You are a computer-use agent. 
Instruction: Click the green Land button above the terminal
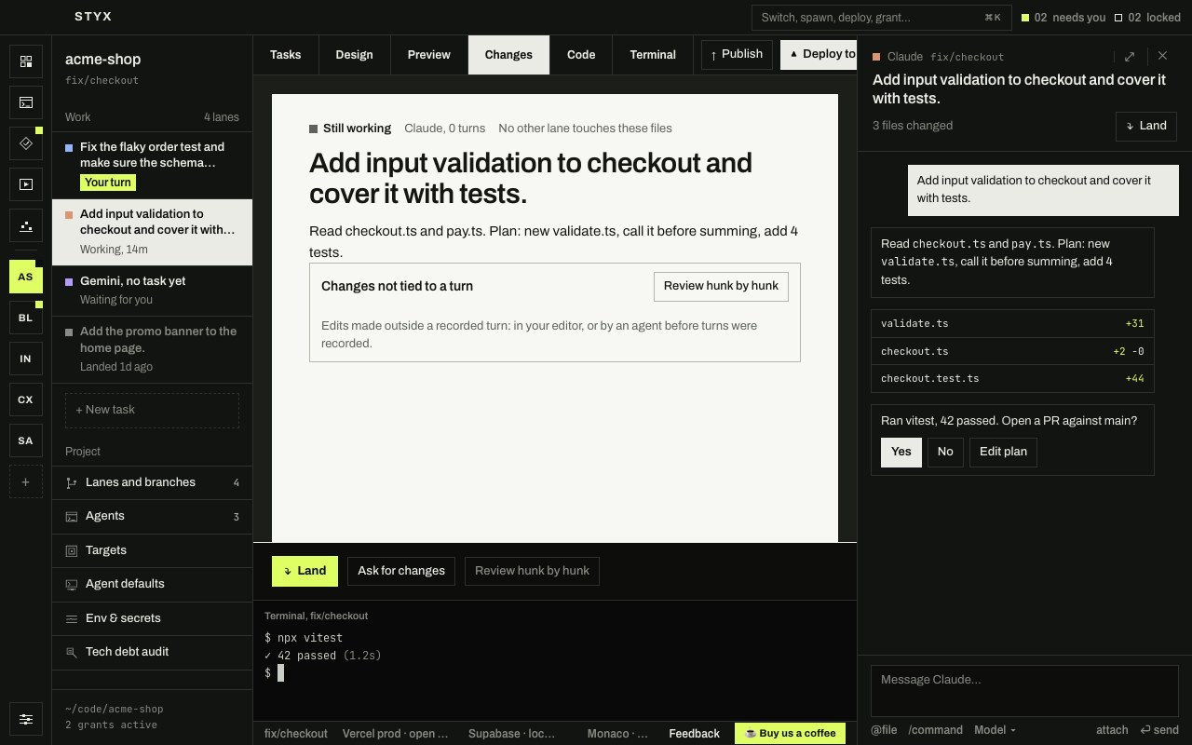tap(305, 571)
